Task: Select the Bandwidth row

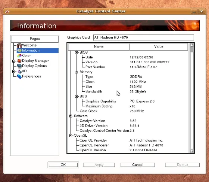Action: point(128,91)
